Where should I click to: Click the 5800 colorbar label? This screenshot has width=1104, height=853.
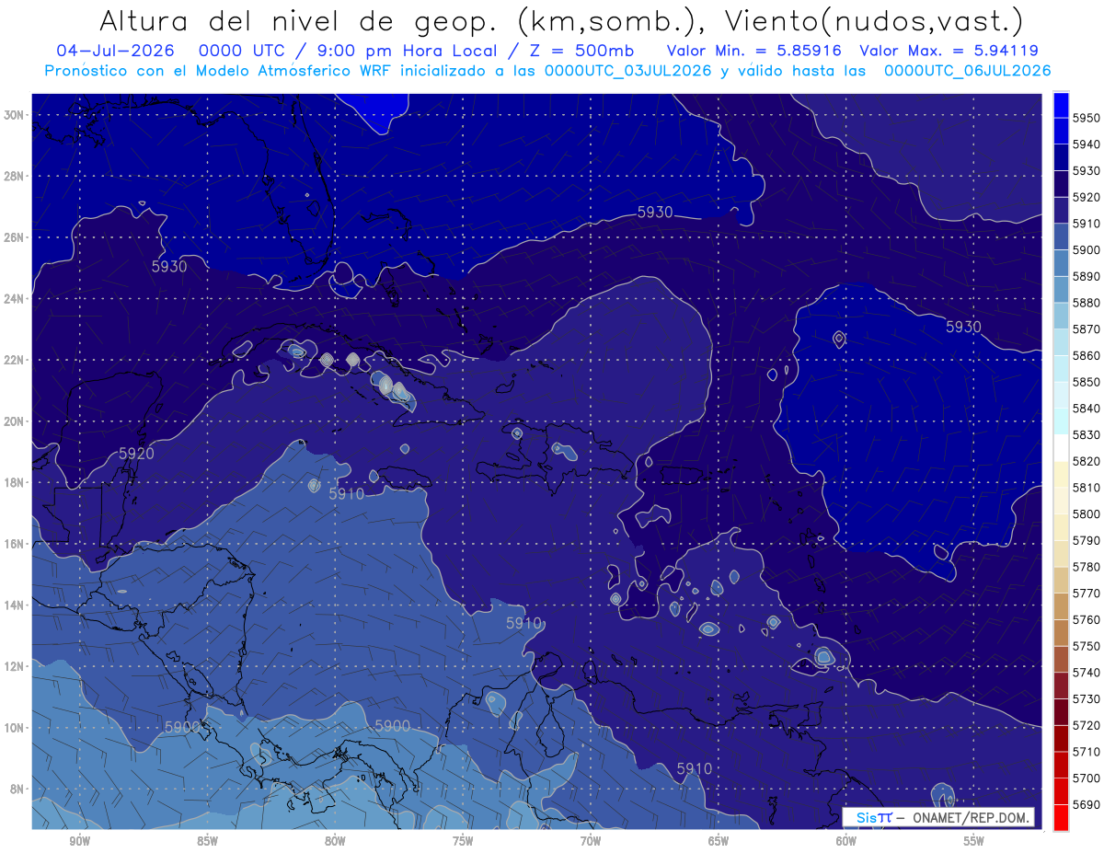point(1086,513)
